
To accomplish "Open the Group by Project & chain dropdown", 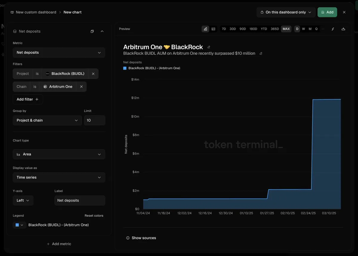I will pos(47,120).
